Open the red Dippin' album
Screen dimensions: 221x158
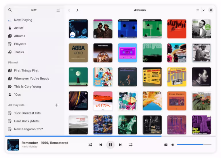(x=177, y=29)
